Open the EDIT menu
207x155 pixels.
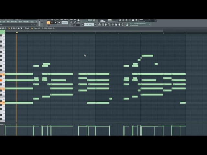click(x=4, y=22)
